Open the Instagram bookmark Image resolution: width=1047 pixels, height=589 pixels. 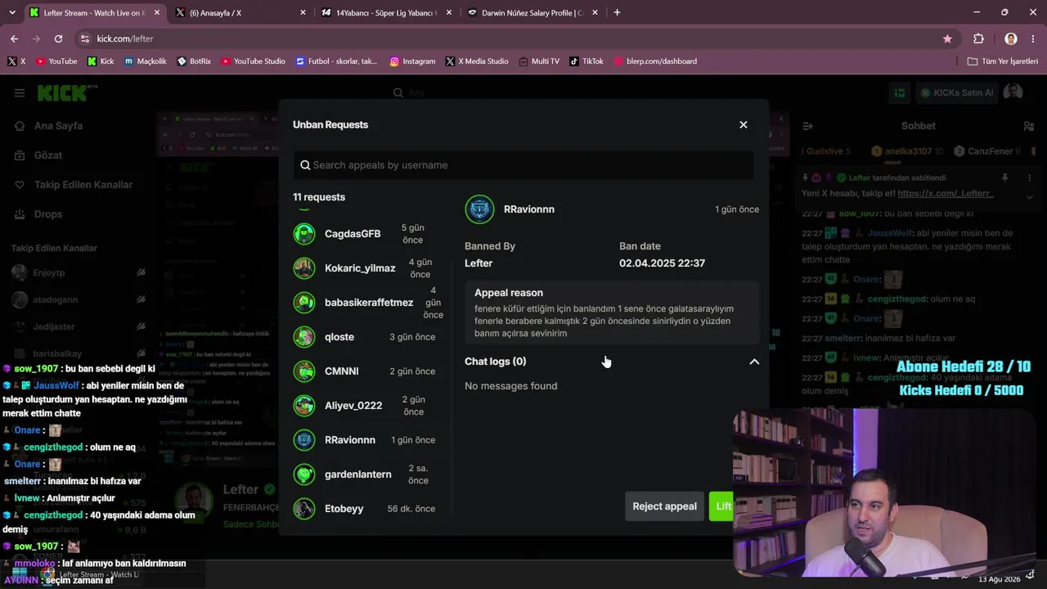coord(412,61)
